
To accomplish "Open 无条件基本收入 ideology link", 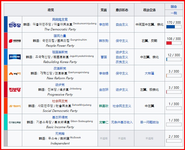I will click(x=122, y=122).
